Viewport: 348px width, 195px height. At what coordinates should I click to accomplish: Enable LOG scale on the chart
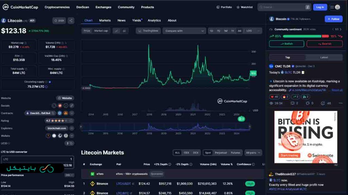pyautogui.click(x=249, y=31)
